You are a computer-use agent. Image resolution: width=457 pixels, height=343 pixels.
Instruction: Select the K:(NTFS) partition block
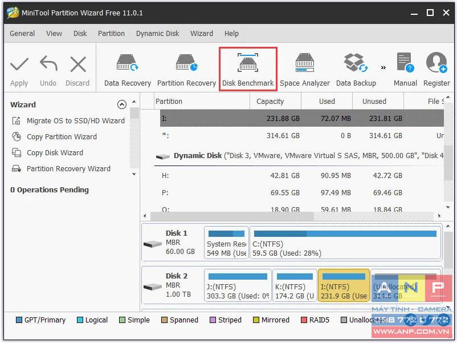(x=295, y=285)
